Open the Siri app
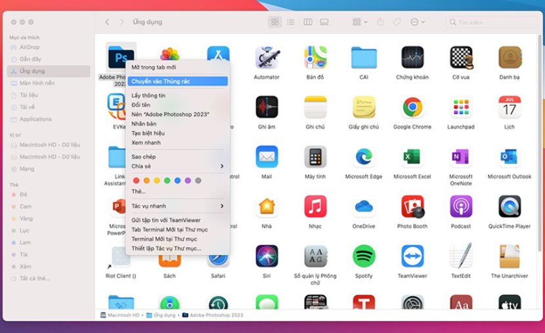The image size is (545, 333). (267, 256)
